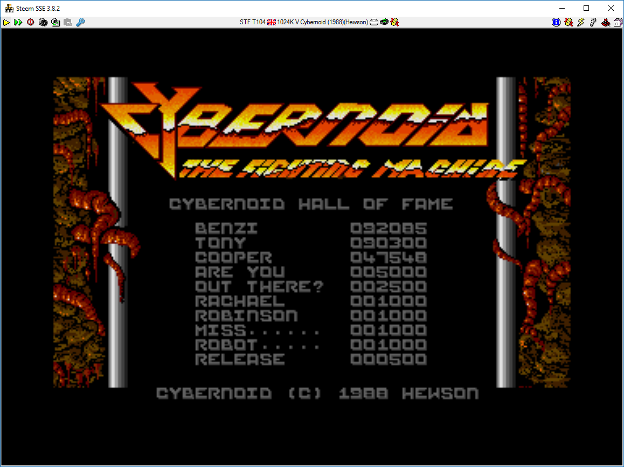Click the bandage icon in status bar
This screenshot has height=467, width=624.
[394, 22]
